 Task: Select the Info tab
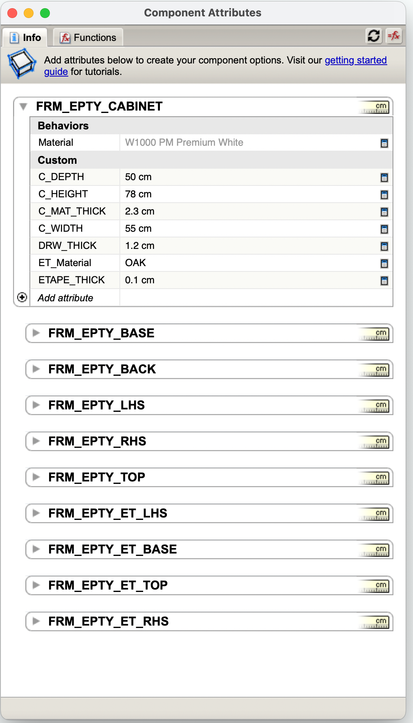coord(25,38)
